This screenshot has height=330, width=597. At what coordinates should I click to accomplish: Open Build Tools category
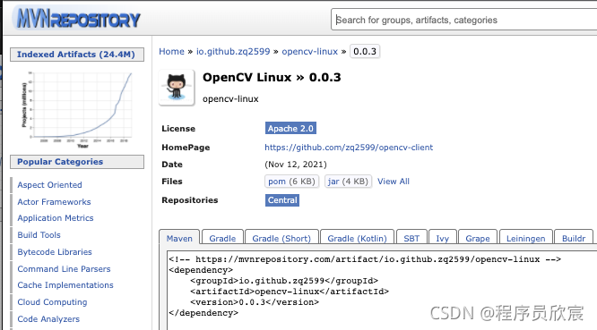click(x=39, y=235)
